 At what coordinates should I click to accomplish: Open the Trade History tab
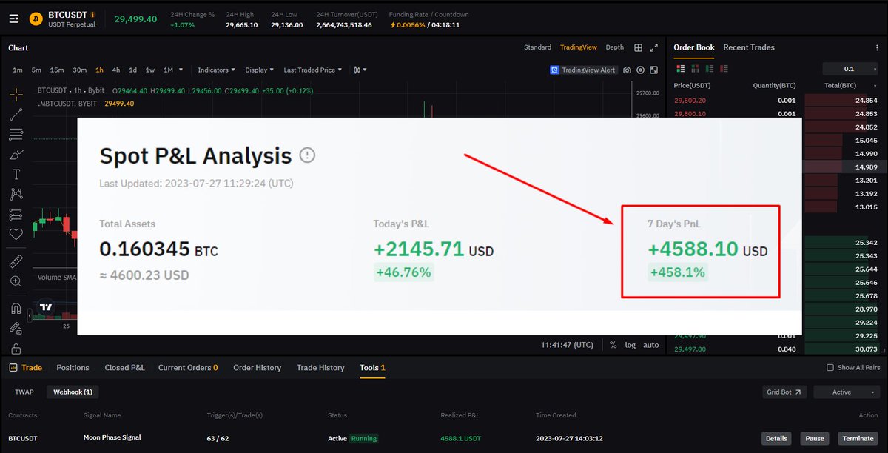point(320,367)
